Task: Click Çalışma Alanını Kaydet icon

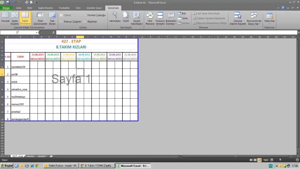Action: [x=237, y=18]
